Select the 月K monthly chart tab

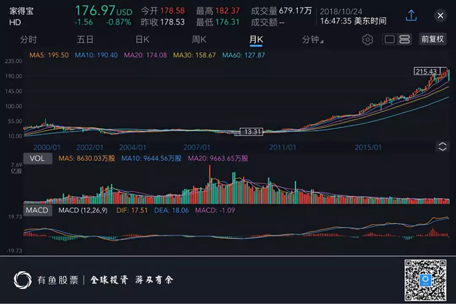tap(256, 40)
